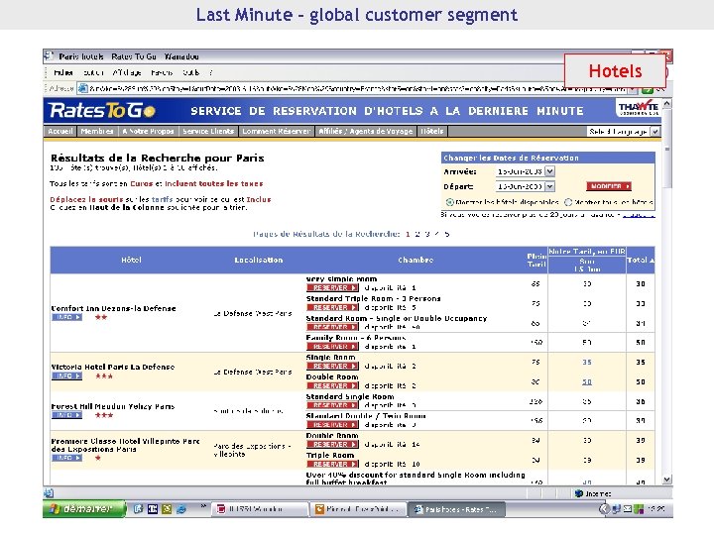Click the démarrer Start button

pos(84,508)
